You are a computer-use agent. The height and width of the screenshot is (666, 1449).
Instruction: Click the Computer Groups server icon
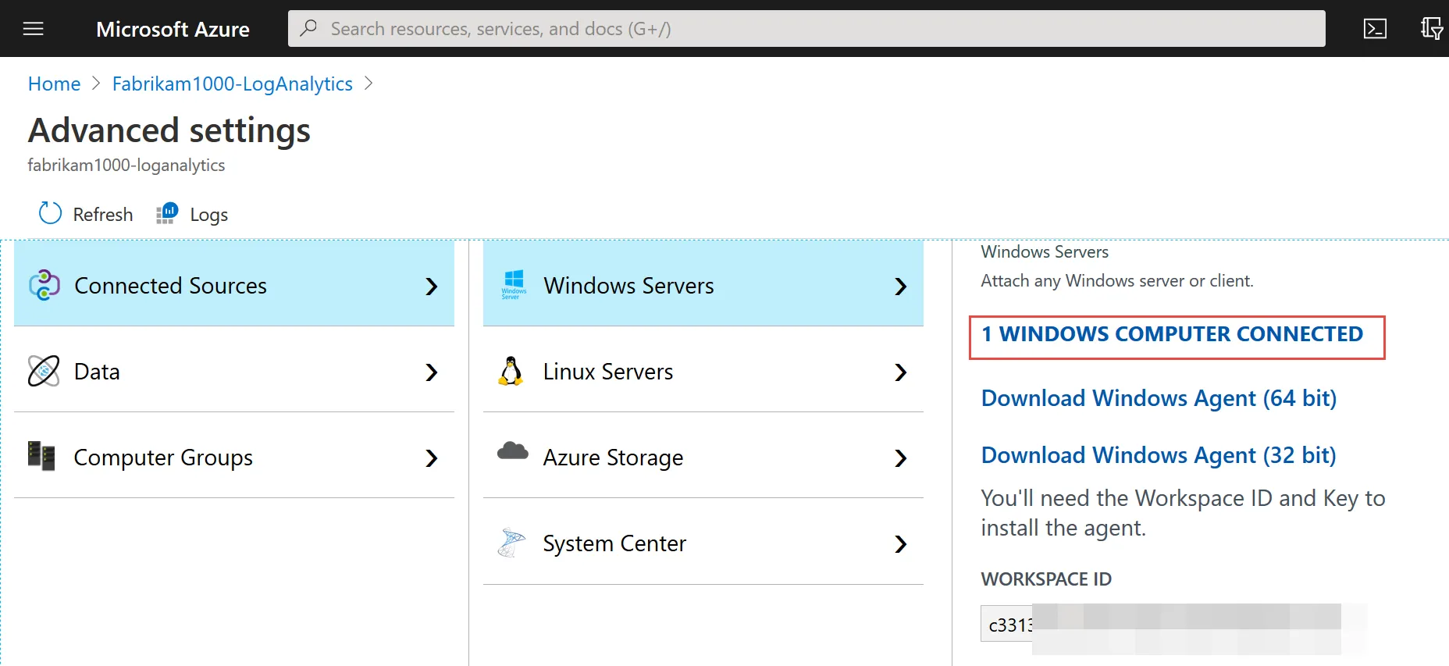(x=41, y=456)
